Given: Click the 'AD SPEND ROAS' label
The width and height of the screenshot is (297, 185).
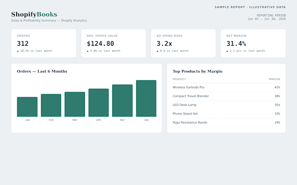Looking at the screenshot, I should pos(169,36).
